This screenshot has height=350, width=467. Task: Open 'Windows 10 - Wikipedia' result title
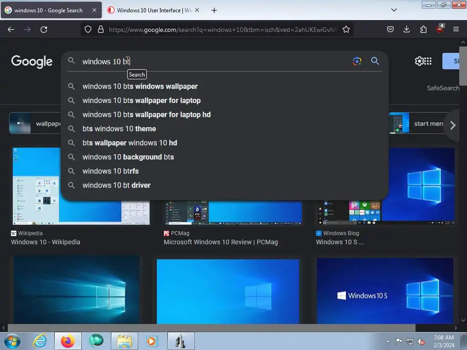46,242
